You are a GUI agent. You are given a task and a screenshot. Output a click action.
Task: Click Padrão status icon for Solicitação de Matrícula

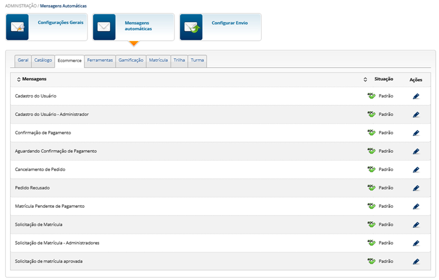[x=371, y=225]
